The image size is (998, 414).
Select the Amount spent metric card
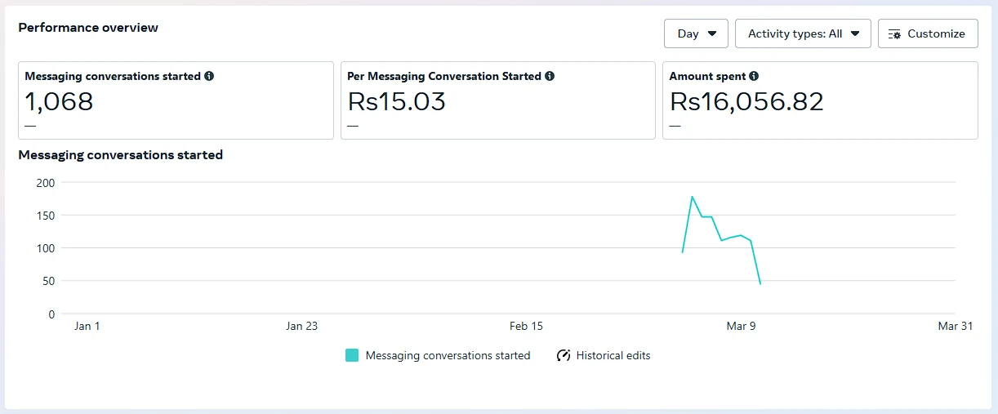(x=820, y=100)
